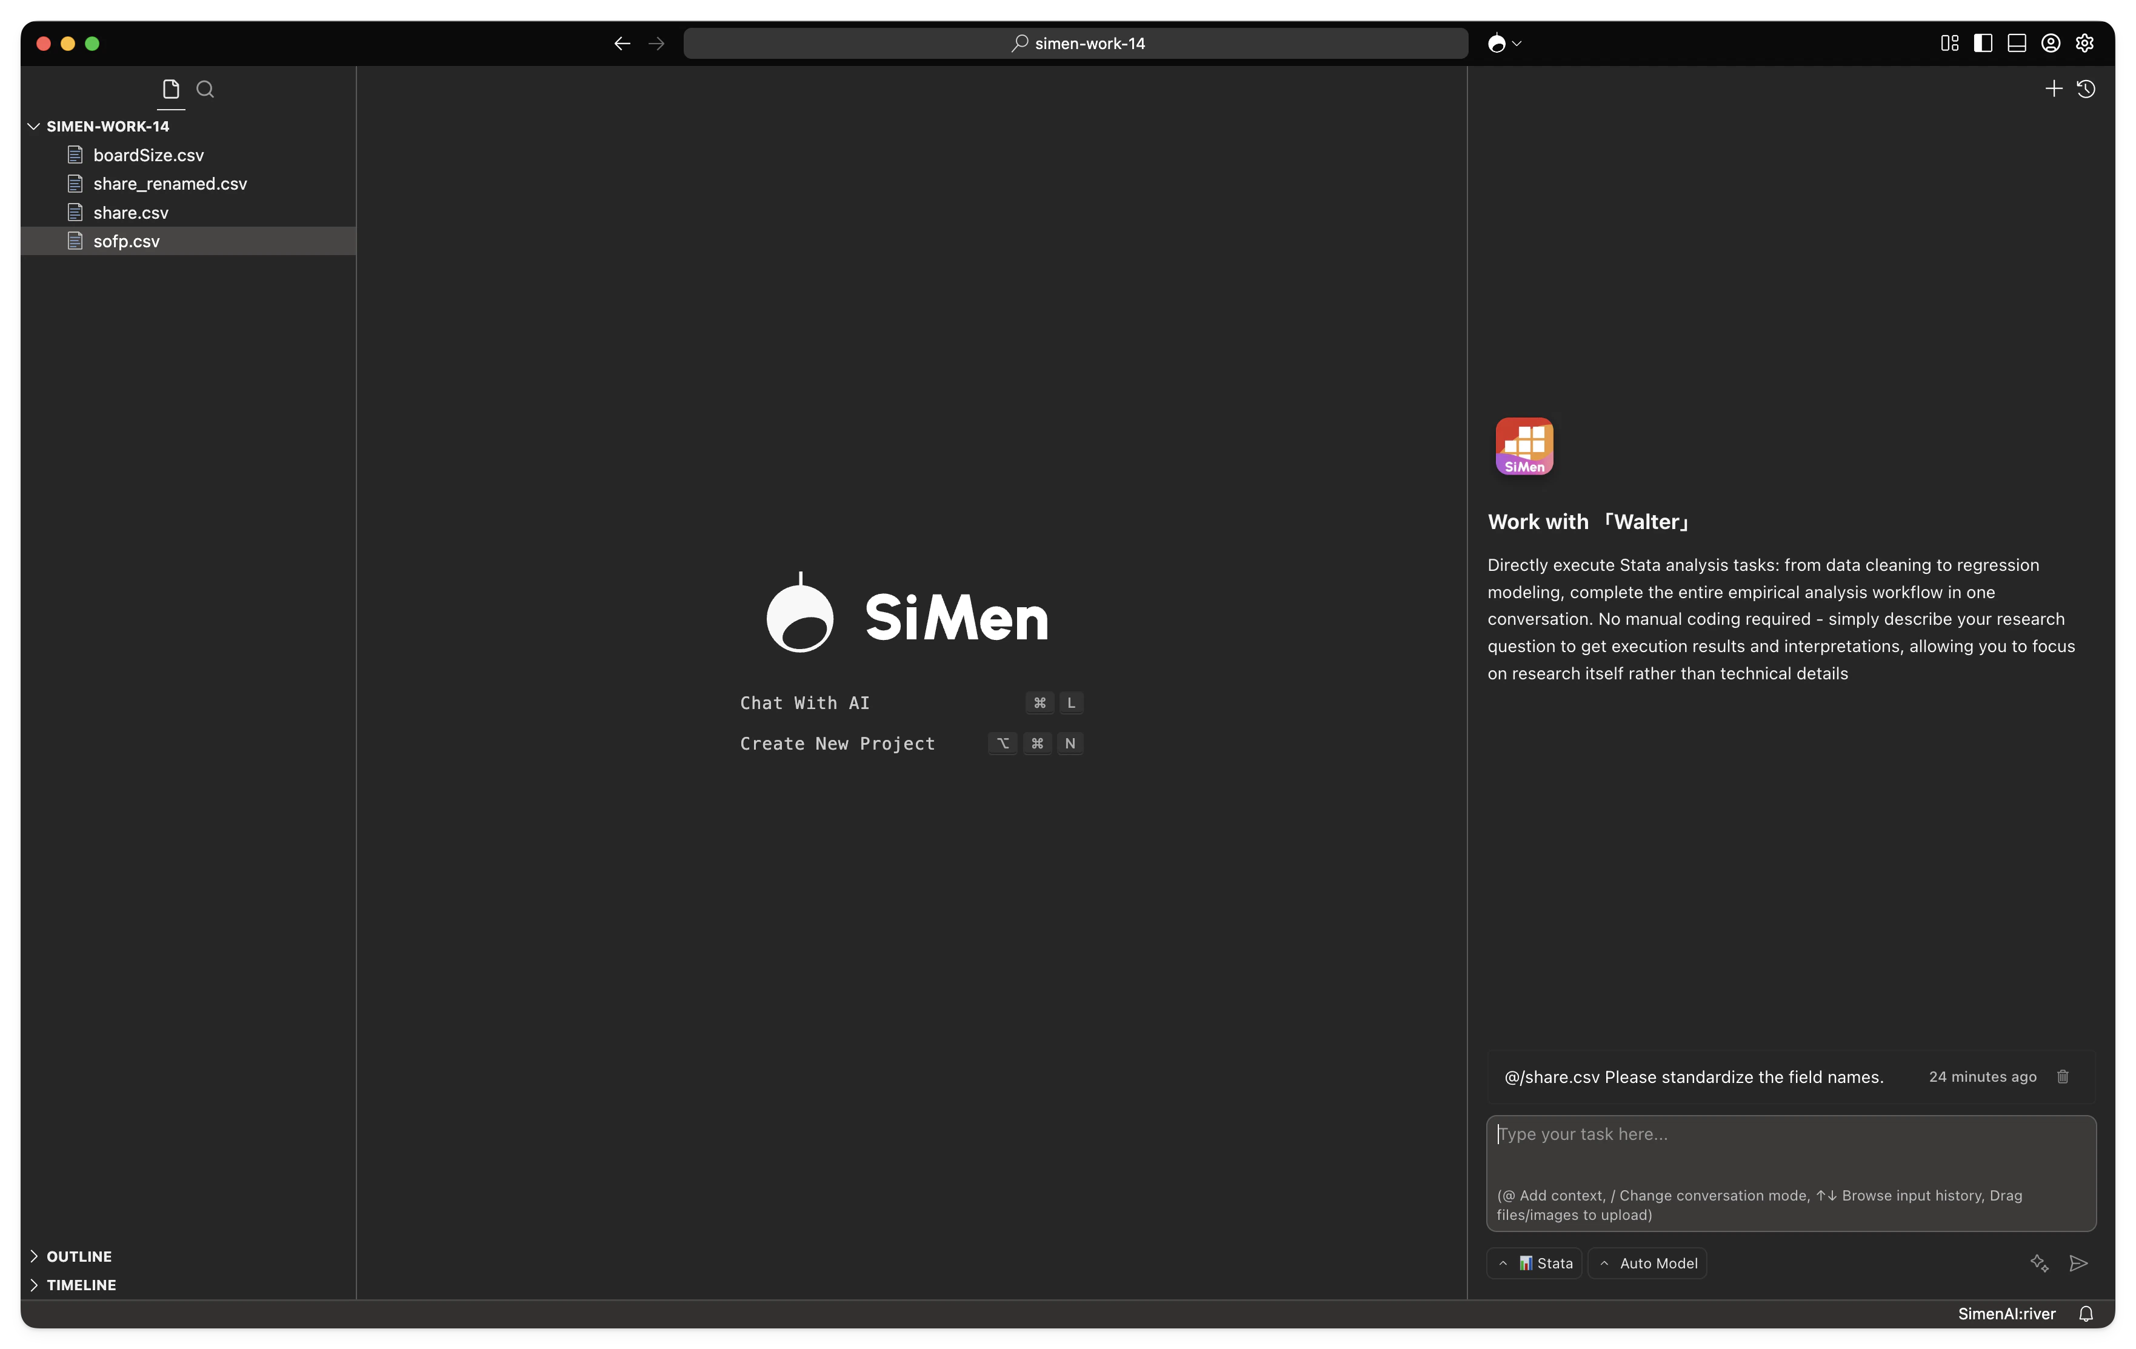Focus the Type your task here input
Image resolution: width=2136 pixels, height=1349 pixels.
click(x=1790, y=1153)
